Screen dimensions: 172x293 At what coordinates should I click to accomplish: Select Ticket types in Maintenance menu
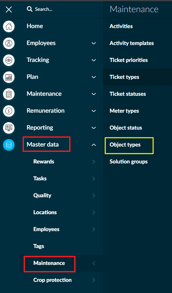tap(124, 77)
